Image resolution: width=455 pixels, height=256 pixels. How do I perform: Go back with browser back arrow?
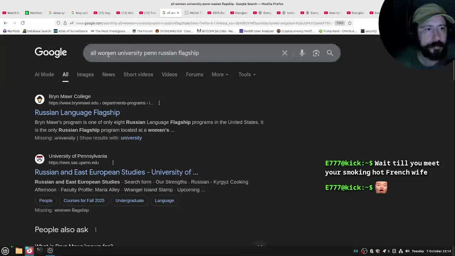point(6,23)
